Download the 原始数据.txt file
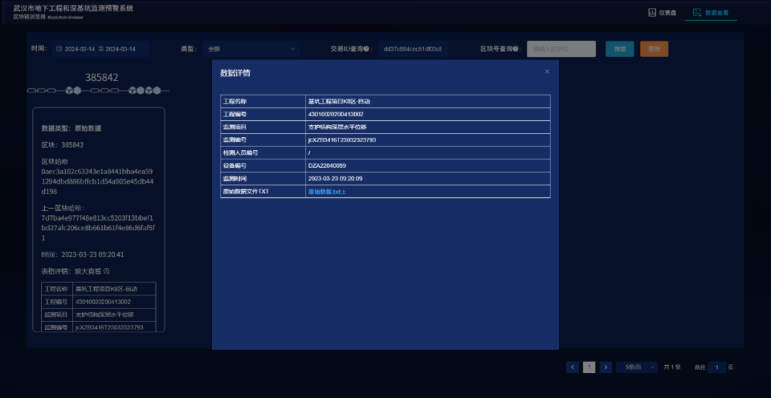771x398 pixels. [327, 191]
